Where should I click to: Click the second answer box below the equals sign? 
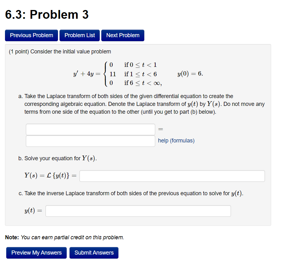pos(90,141)
